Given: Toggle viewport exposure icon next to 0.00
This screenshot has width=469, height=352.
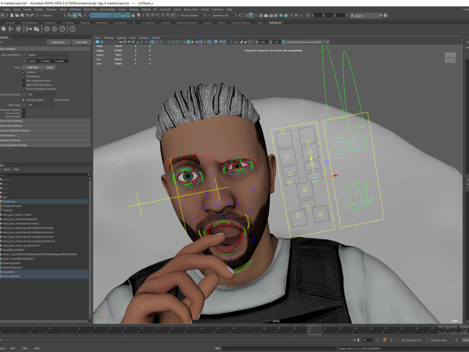Looking at the screenshot, I should [x=257, y=42].
